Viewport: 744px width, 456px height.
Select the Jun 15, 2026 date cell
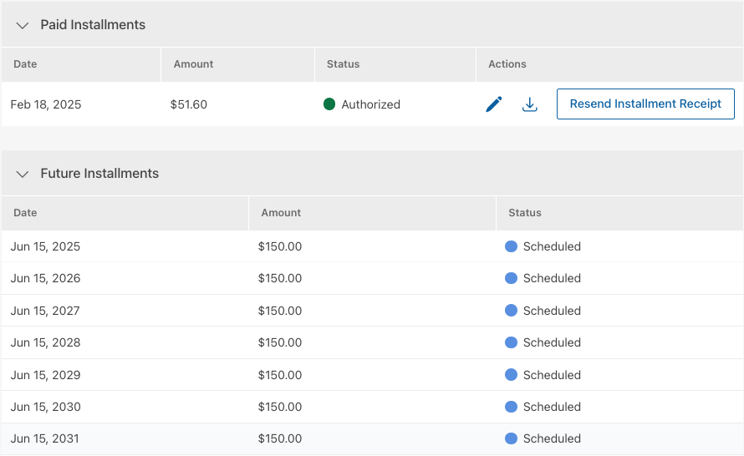coord(45,278)
